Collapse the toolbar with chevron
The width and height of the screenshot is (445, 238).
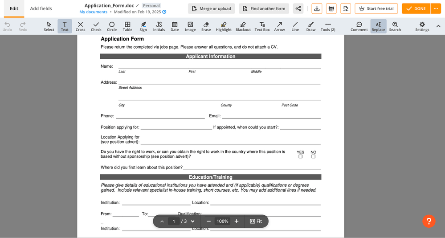point(438,26)
